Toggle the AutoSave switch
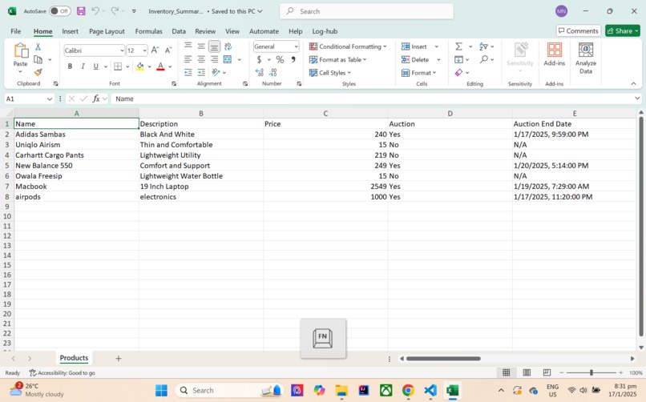 pyautogui.click(x=59, y=11)
